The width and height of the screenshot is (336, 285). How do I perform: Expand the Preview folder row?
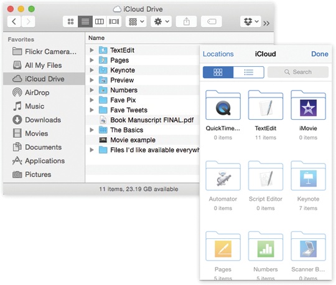pos(91,80)
